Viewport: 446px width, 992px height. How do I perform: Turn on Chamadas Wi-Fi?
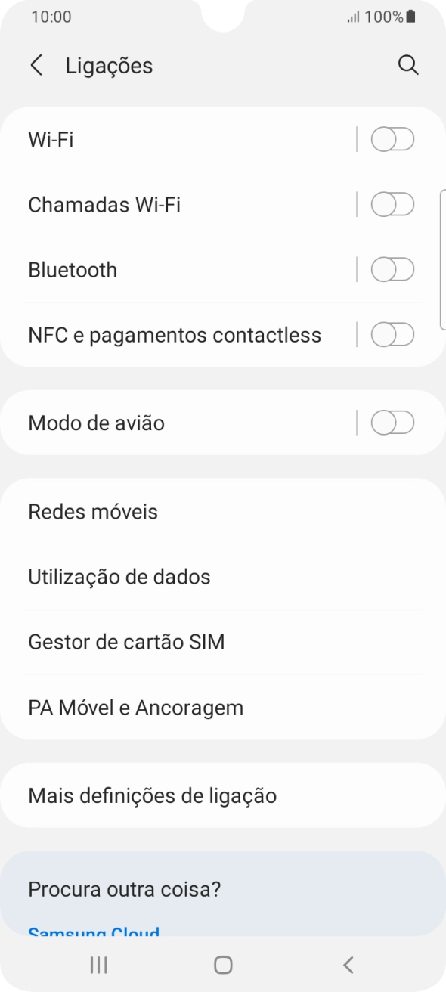coord(392,204)
